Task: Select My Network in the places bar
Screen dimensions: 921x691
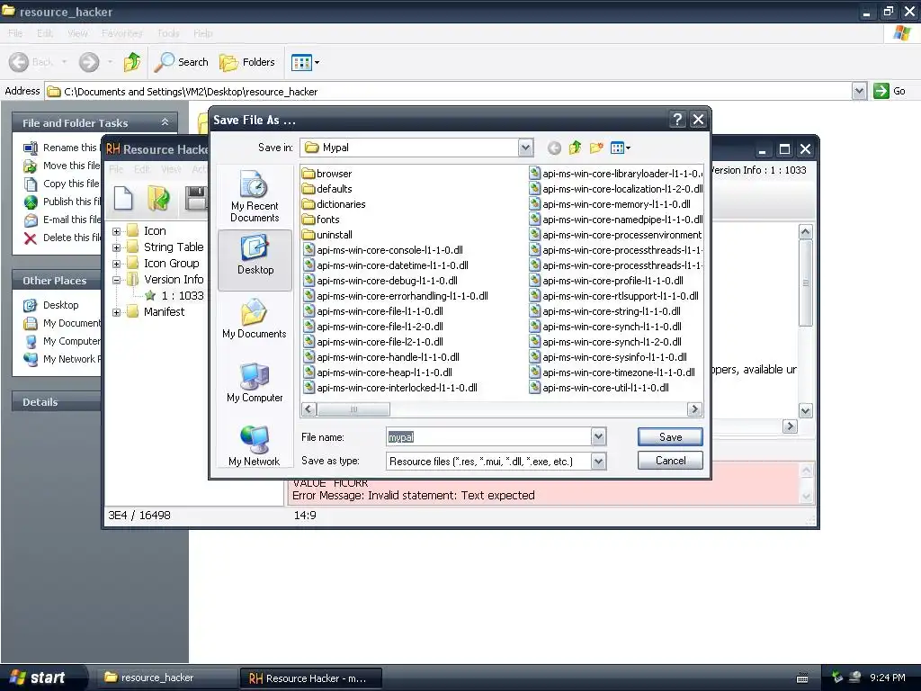Action: coord(255,446)
